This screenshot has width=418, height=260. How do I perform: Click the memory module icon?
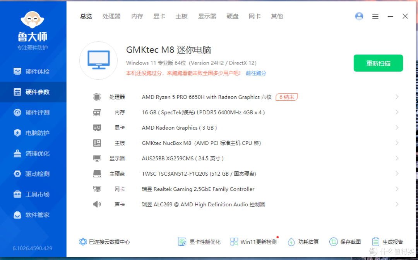pyautogui.click(x=97, y=113)
